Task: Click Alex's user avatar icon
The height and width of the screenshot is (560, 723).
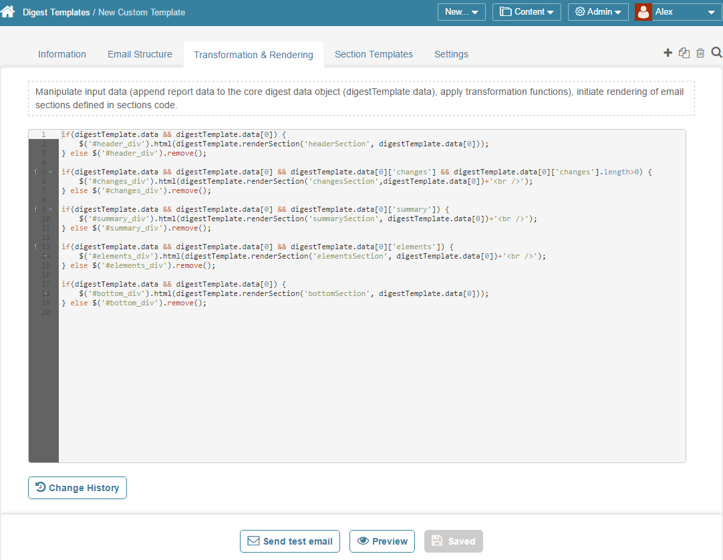Action: 643,12
